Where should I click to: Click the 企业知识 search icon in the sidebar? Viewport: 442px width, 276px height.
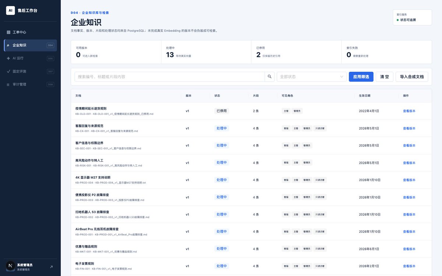point(8,45)
